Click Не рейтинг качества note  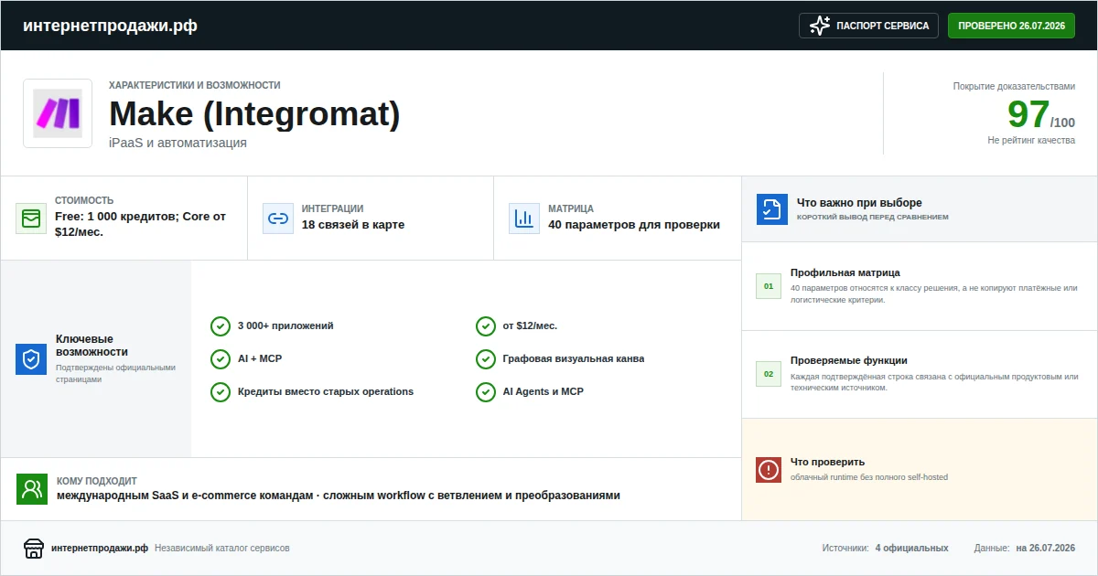1031,140
